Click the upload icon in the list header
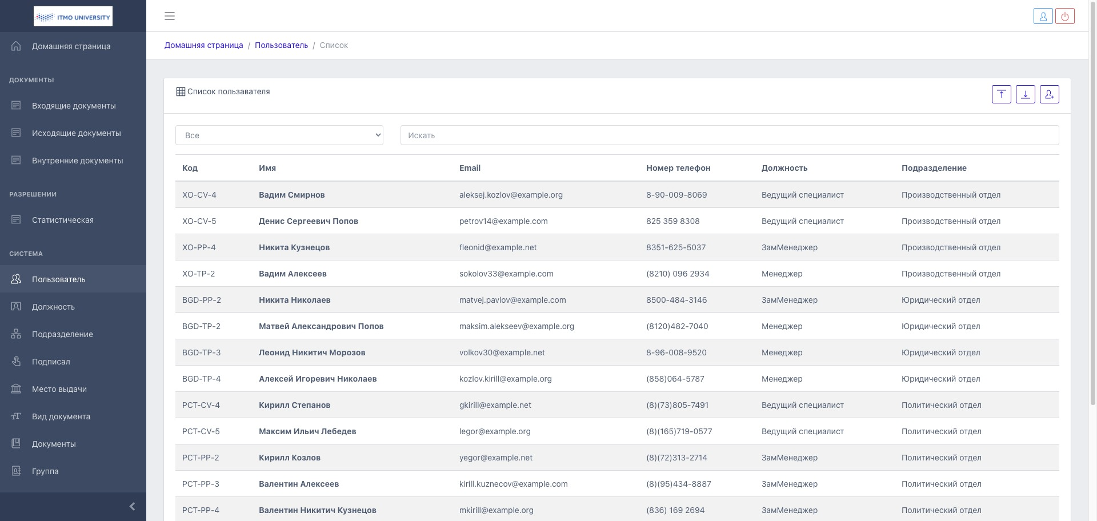The height and width of the screenshot is (521, 1097). click(1001, 94)
